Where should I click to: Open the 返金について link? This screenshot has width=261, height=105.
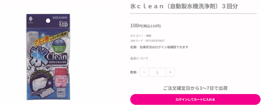pos(139,58)
